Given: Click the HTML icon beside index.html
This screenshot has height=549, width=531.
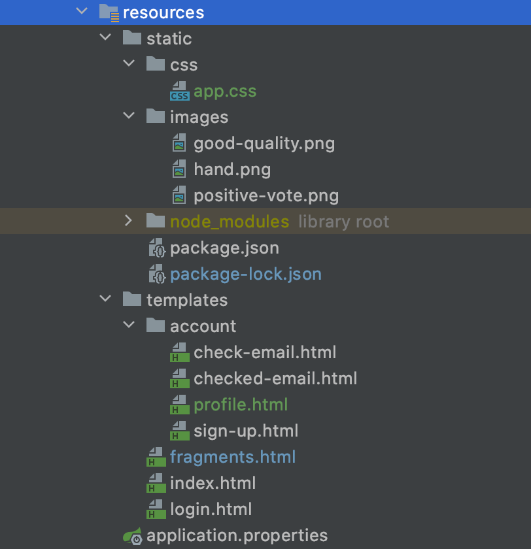Looking at the screenshot, I should (156, 483).
